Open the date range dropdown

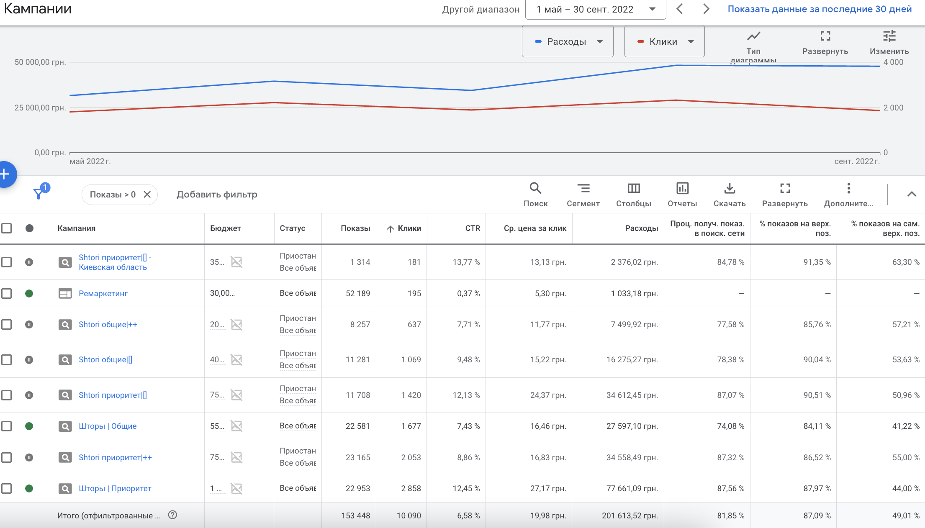pyautogui.click(x=595, y=9)
